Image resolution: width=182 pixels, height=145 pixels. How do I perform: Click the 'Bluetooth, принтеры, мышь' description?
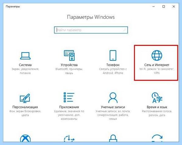(69, 71)
